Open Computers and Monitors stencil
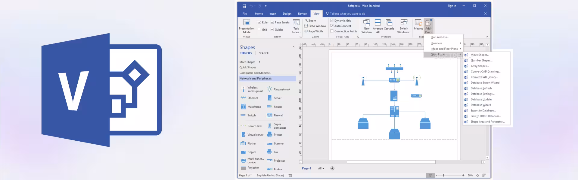 tap(255, 73)
